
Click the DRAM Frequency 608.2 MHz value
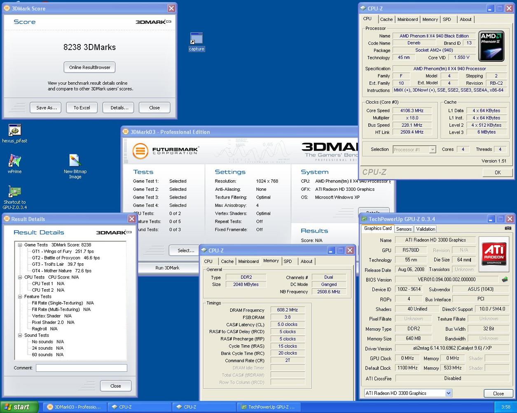tap(288, 310)
